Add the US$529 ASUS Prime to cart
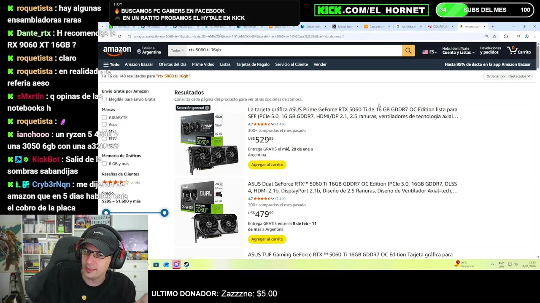The image size is (540, 303). (267, 165)
